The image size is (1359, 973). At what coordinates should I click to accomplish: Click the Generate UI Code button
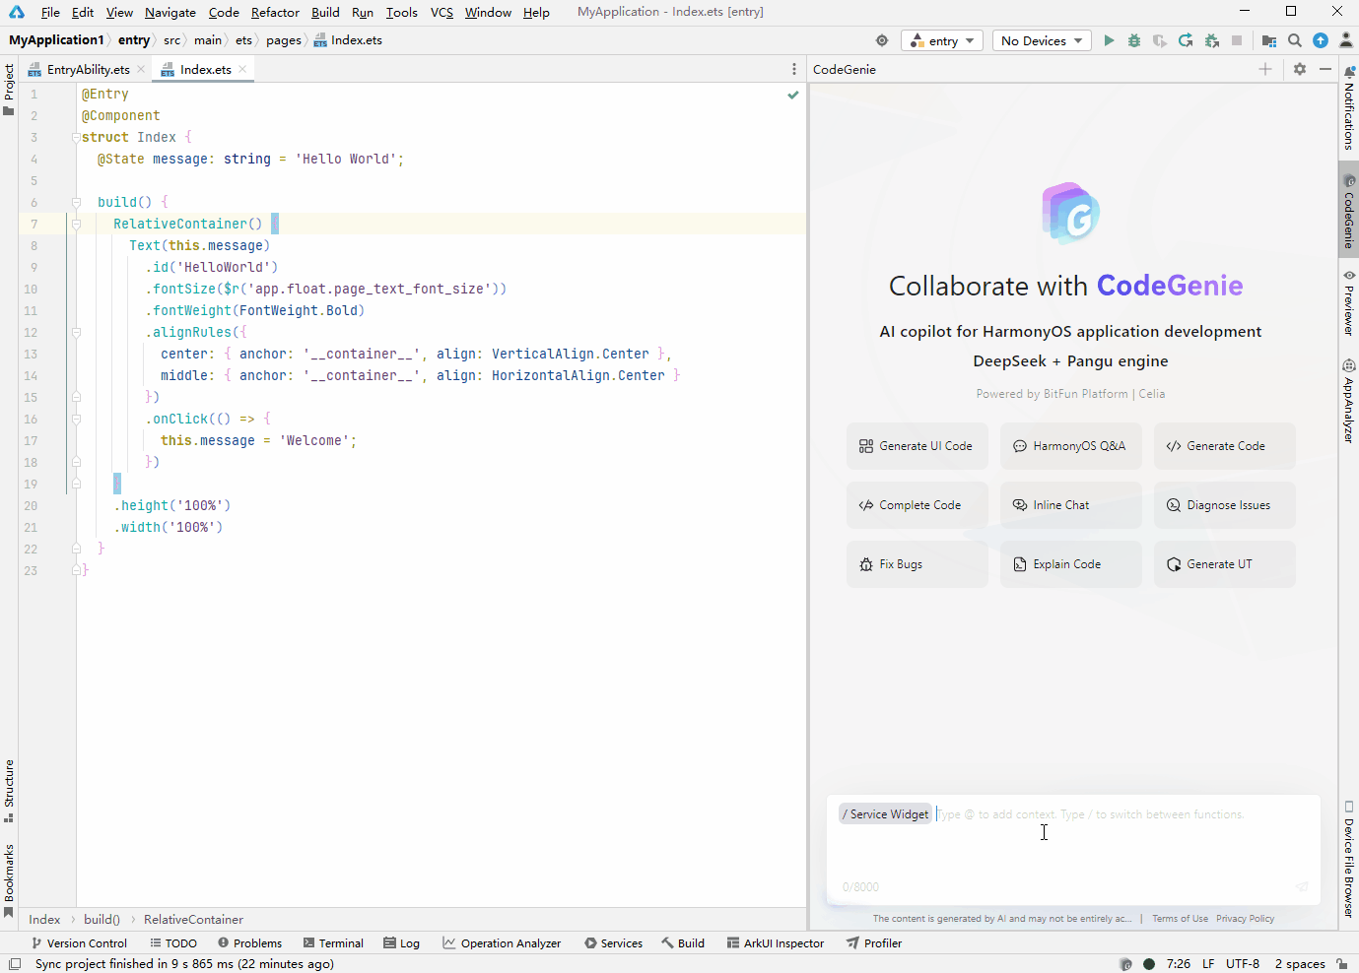click(x=917, y=446)
